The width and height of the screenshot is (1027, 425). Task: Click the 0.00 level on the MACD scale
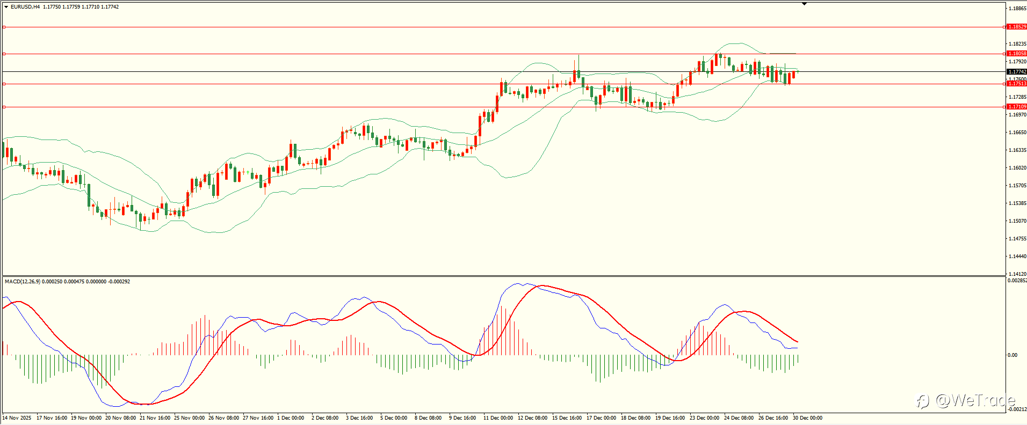pyautogui.click(x=1012, y=355)
